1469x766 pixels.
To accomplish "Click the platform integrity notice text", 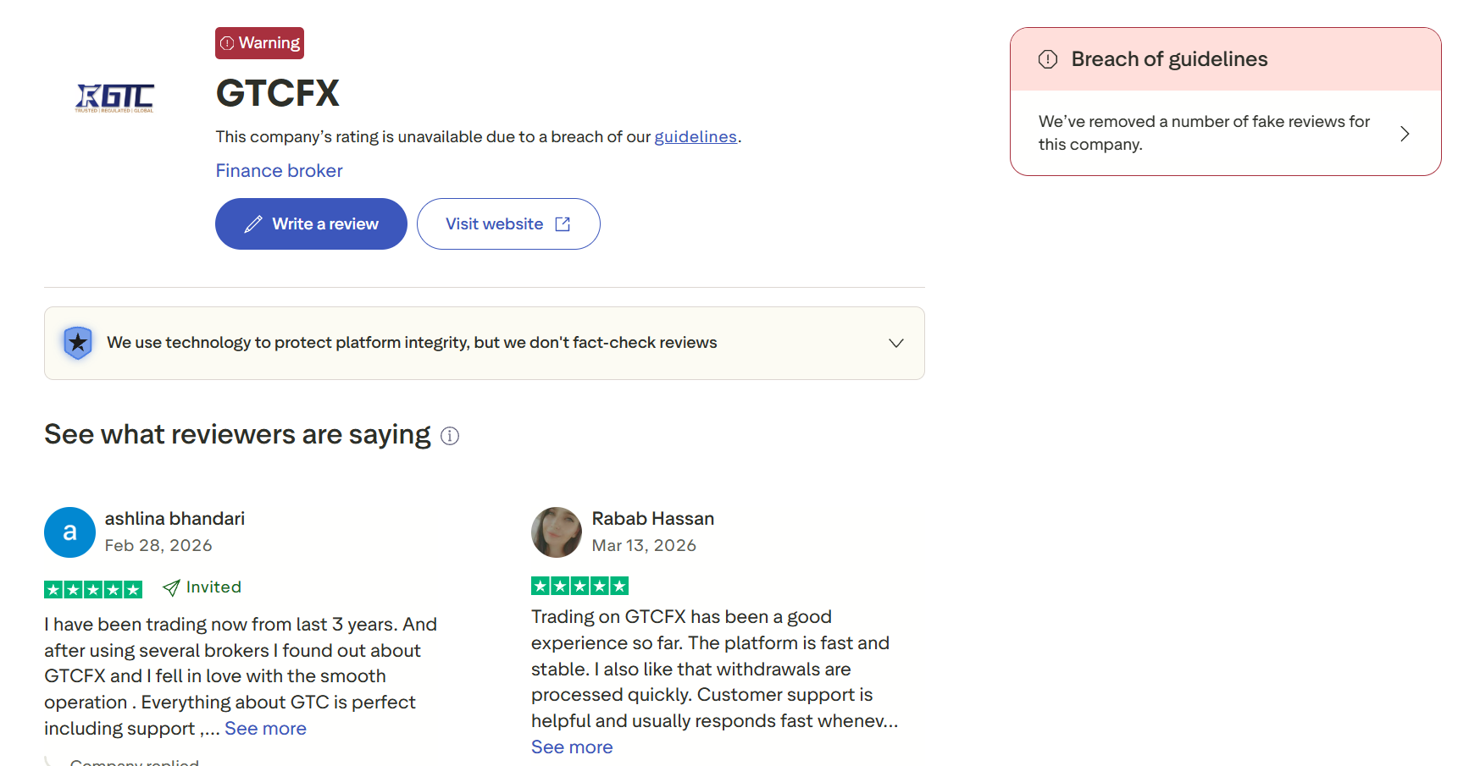I will click(x=412, y=343).
